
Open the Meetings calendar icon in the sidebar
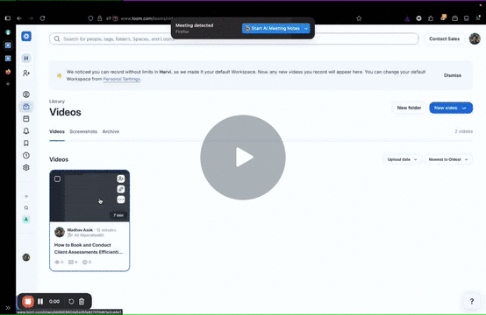(26, 119)
